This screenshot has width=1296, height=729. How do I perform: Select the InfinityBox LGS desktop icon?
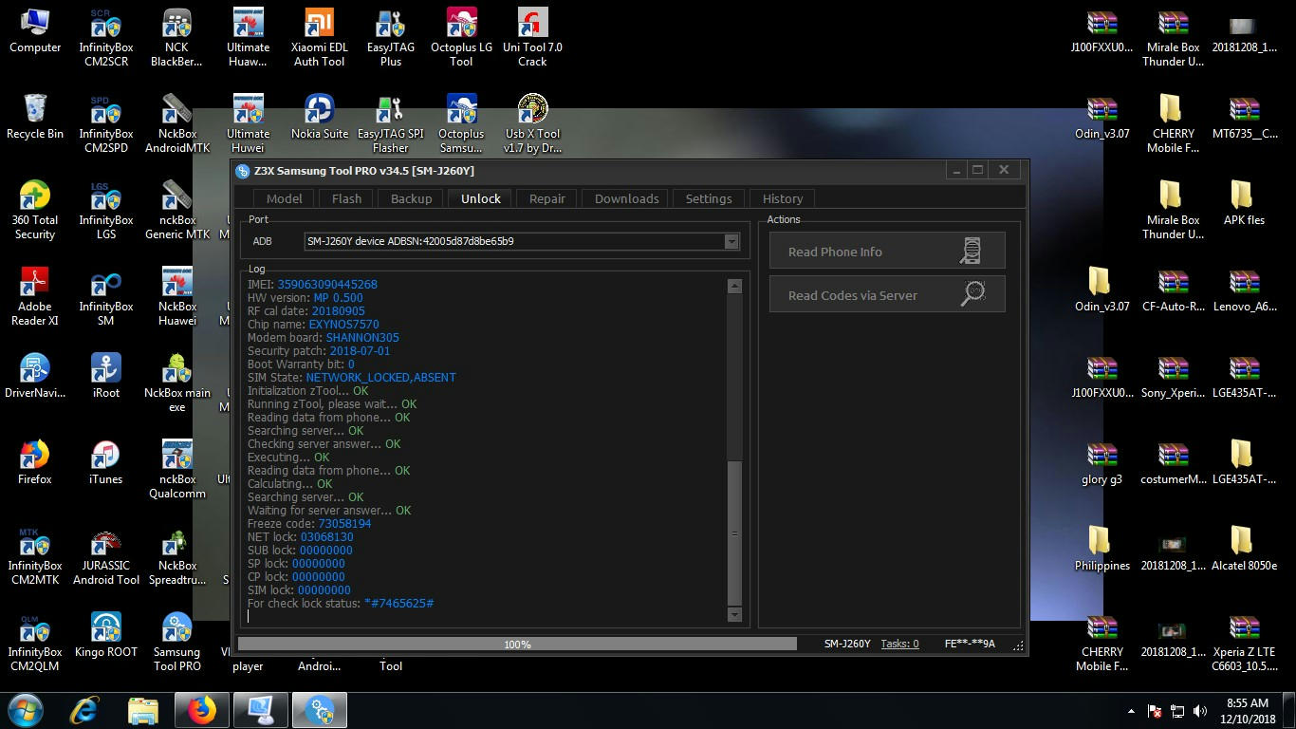point(105,211)
